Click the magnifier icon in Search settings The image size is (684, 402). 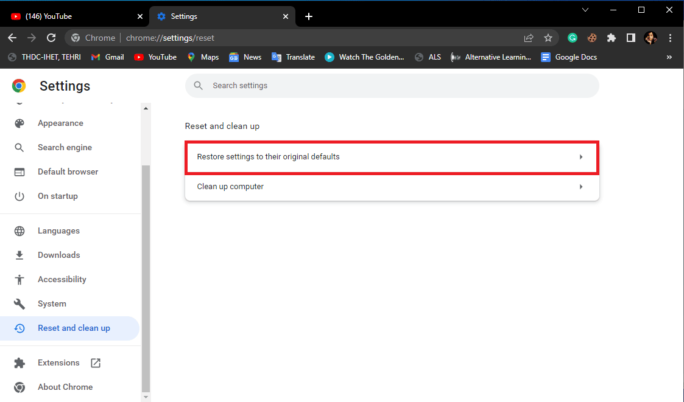coord(199,86)
